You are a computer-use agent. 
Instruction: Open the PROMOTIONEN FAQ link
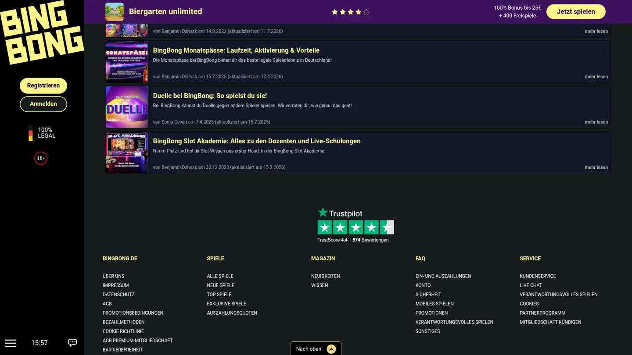click(432, 313)
